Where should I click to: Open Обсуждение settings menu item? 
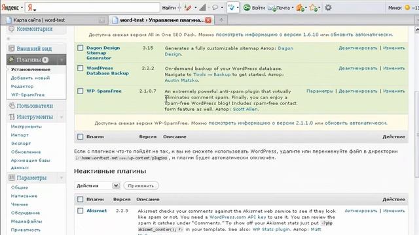point(26,213)
